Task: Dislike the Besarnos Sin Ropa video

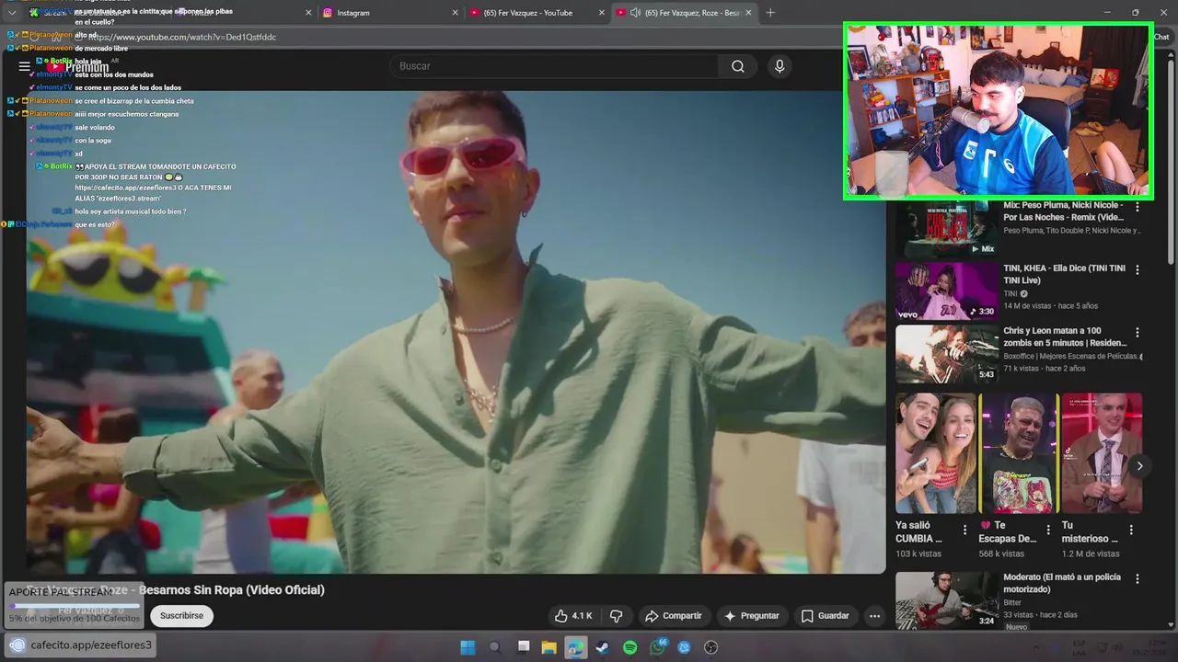Action: point(617,615)
